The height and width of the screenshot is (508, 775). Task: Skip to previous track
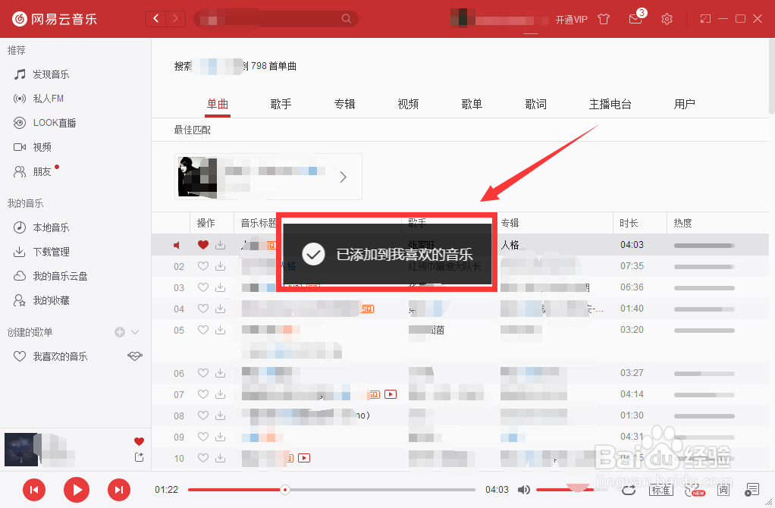[34, 490]
